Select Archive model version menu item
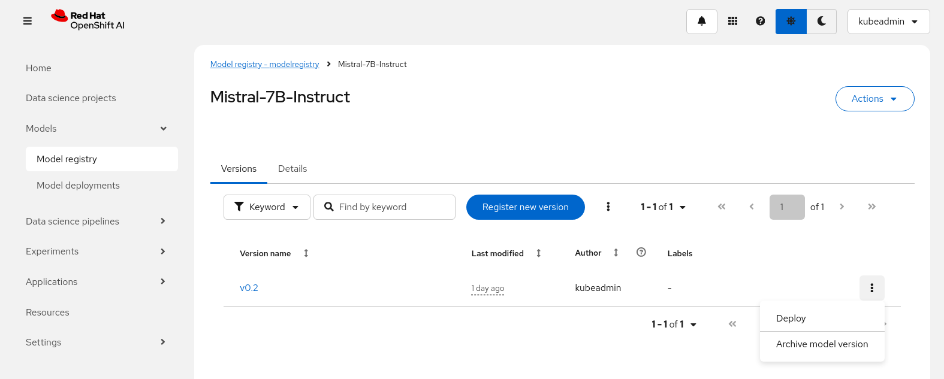Viewport: 944px width, 379px height. tap(822, 344)
